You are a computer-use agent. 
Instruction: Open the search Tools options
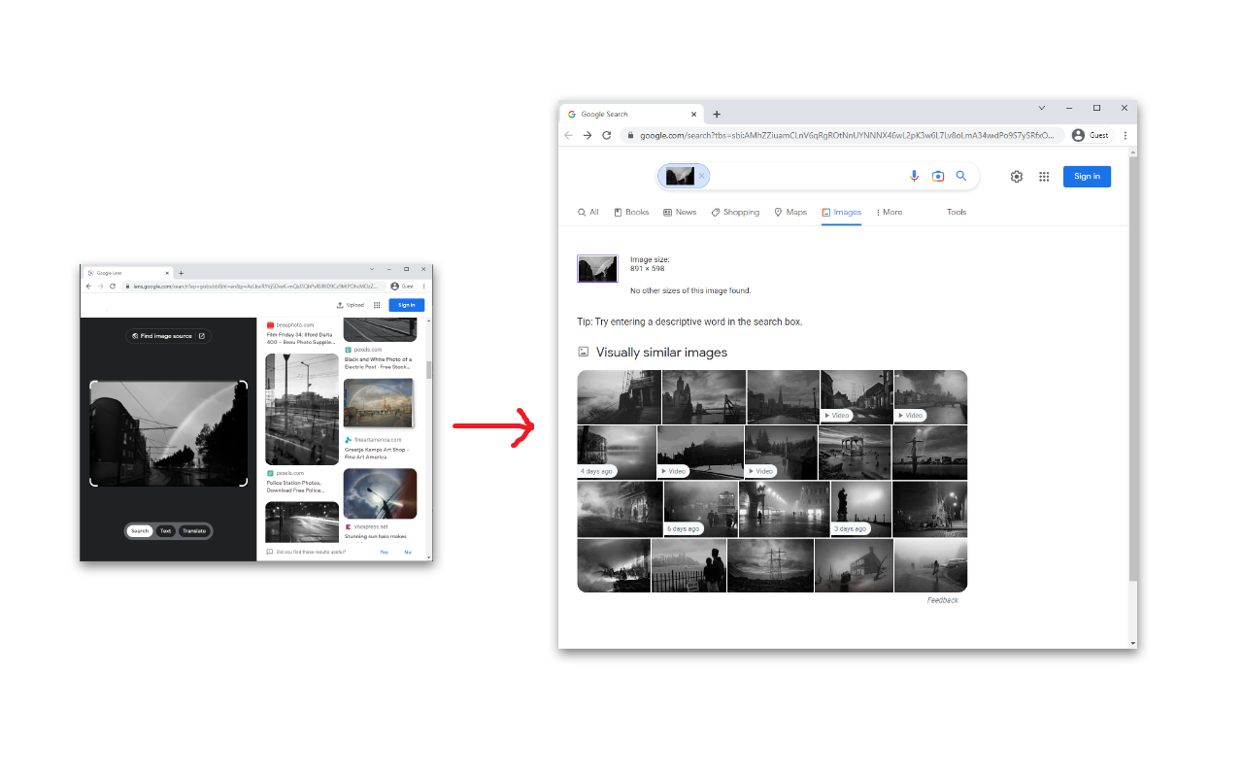coord(957,212)
